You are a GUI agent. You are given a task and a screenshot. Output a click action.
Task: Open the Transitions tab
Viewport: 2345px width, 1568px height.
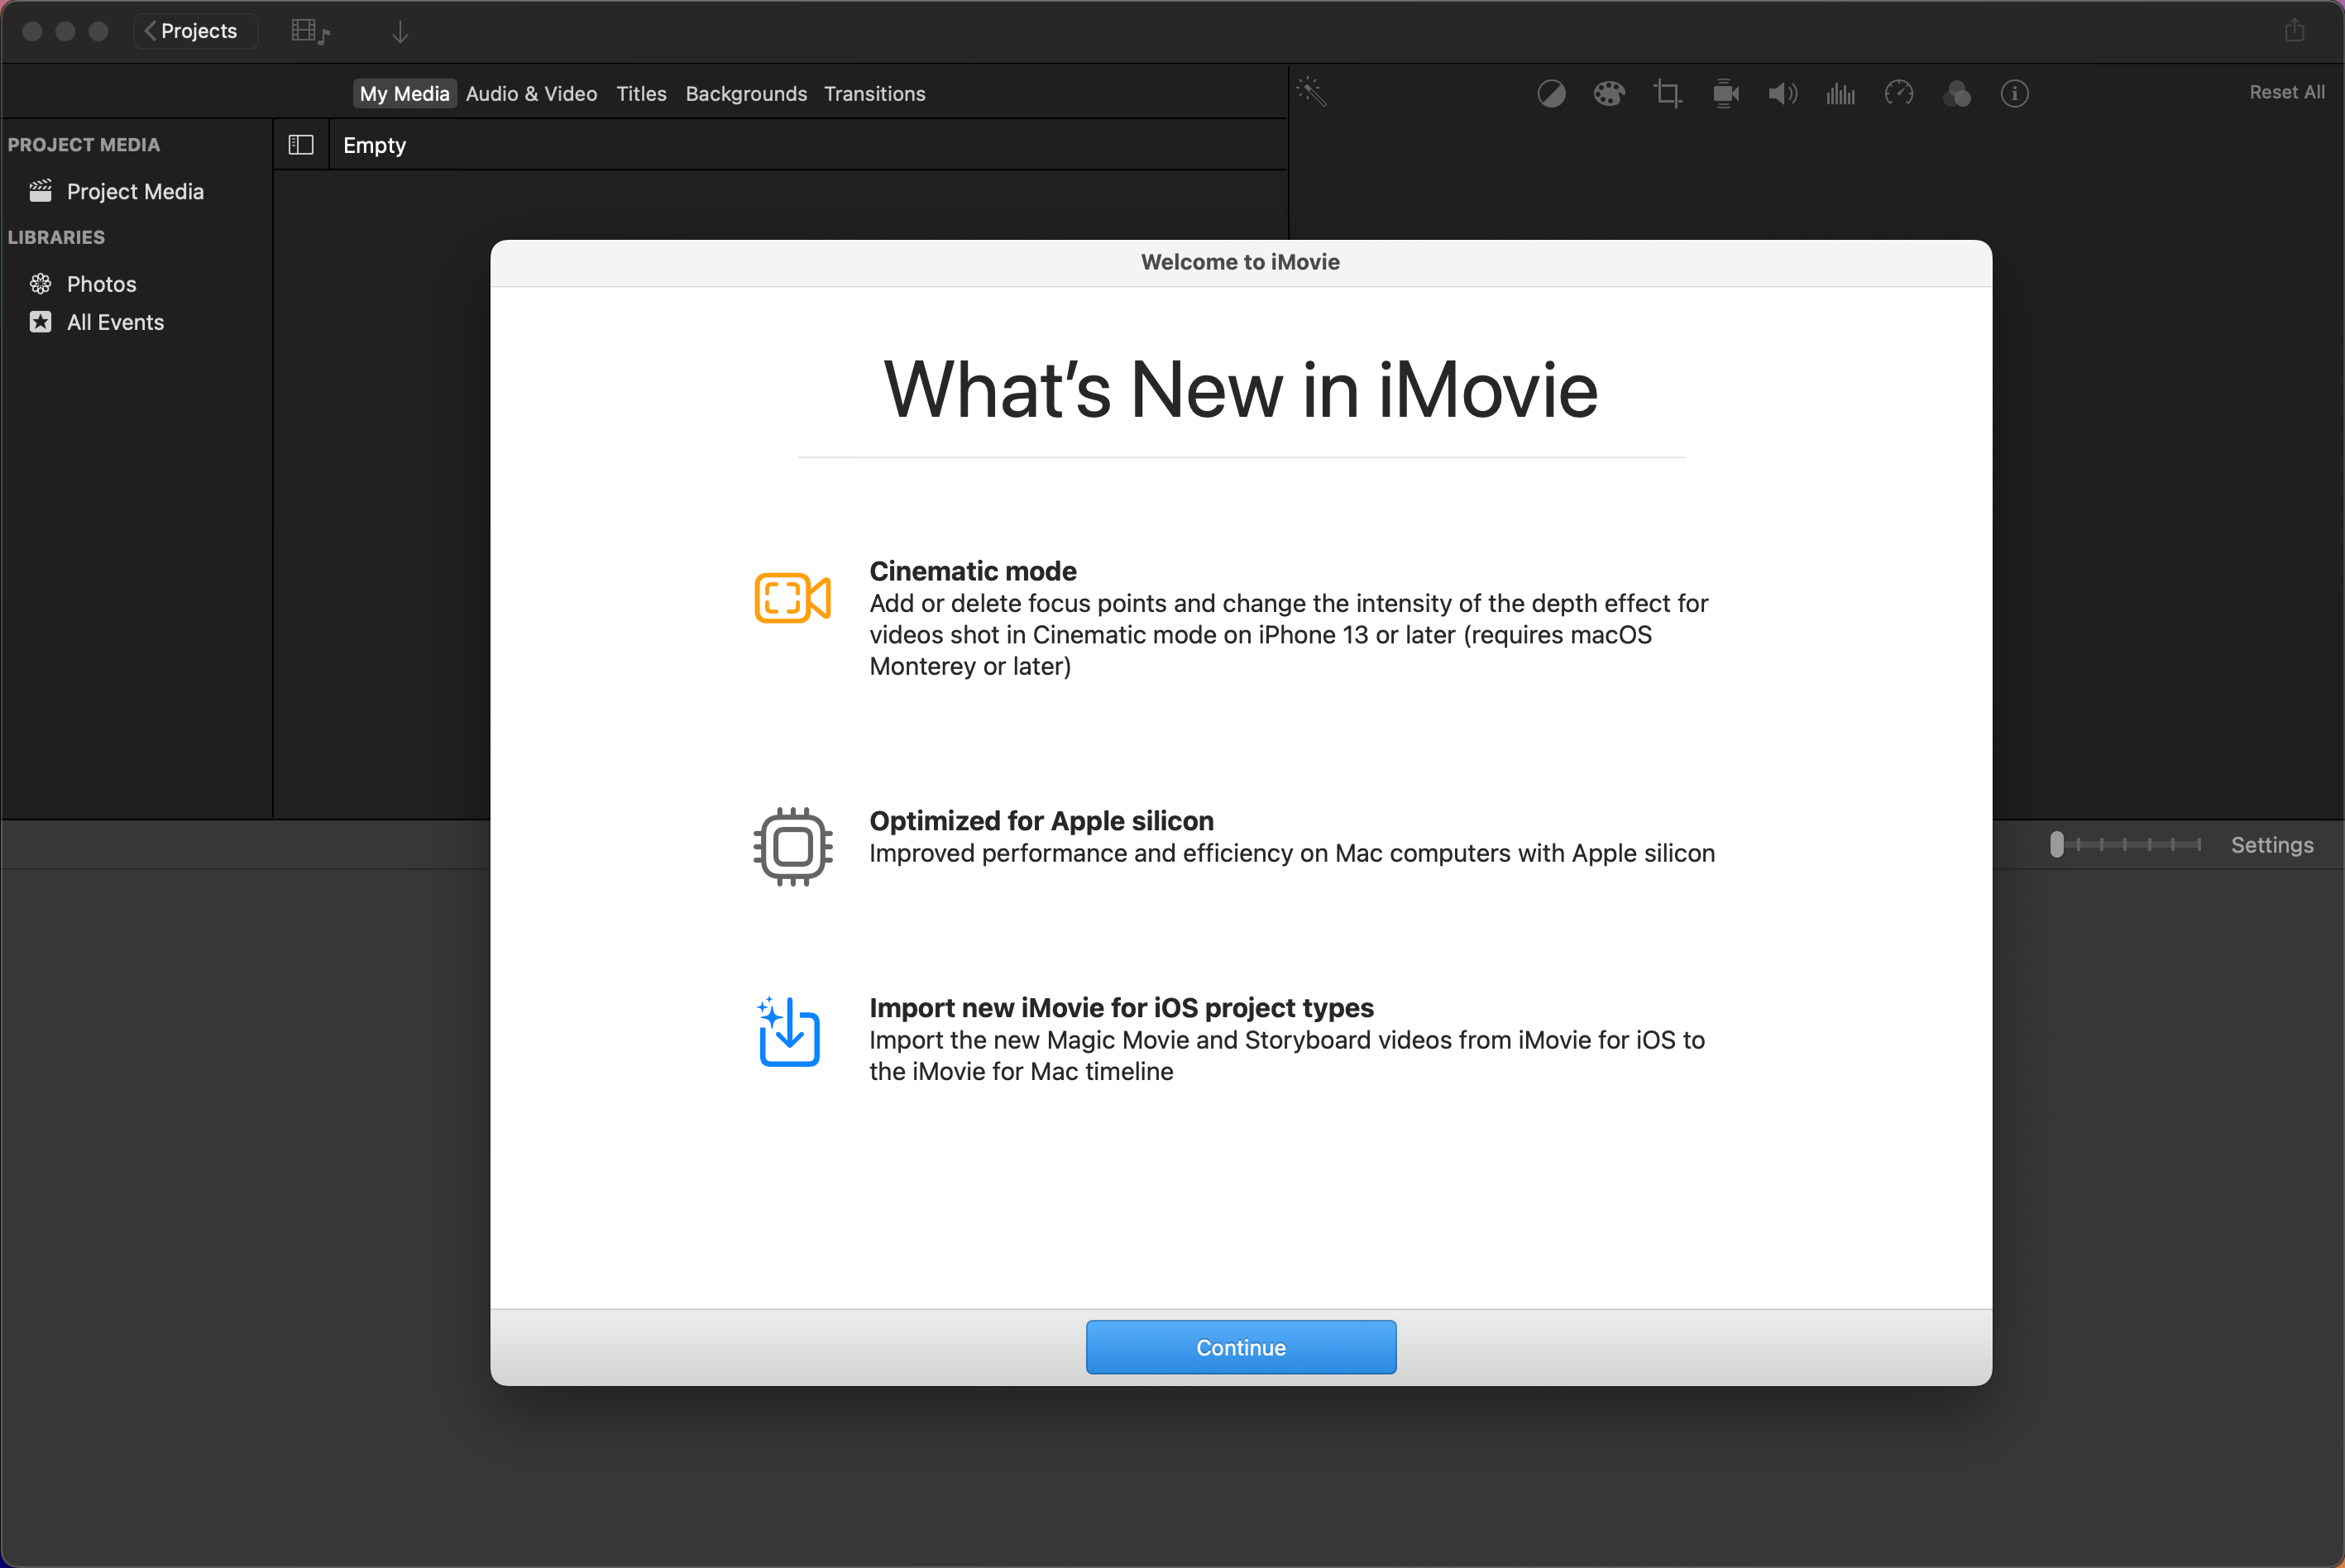click(874, 94)
